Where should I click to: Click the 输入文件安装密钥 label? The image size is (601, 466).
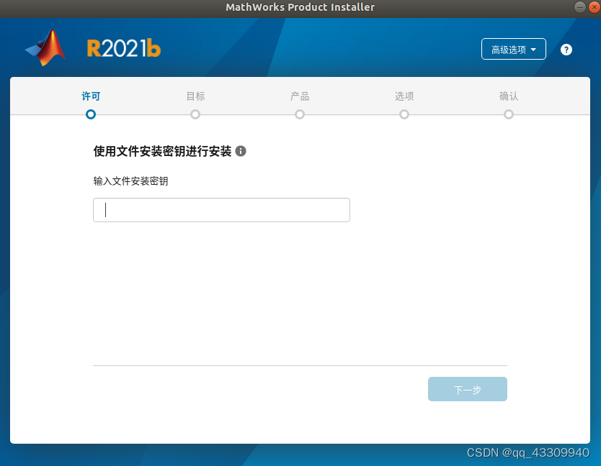coord(130,181)
